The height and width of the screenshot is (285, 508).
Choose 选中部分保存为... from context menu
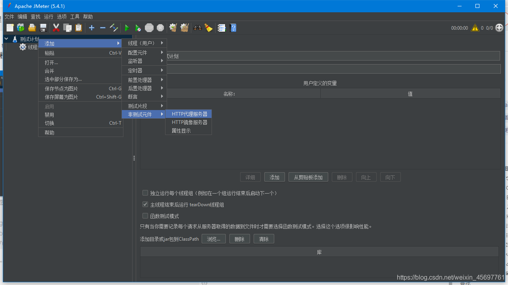[81, 79]
